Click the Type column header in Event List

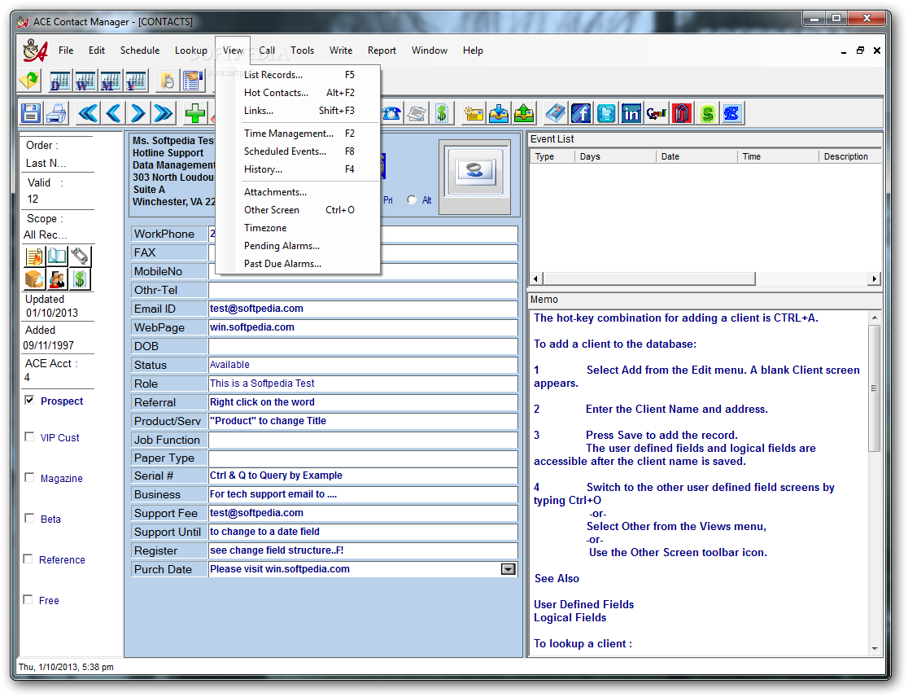click(x=552, y=156)
